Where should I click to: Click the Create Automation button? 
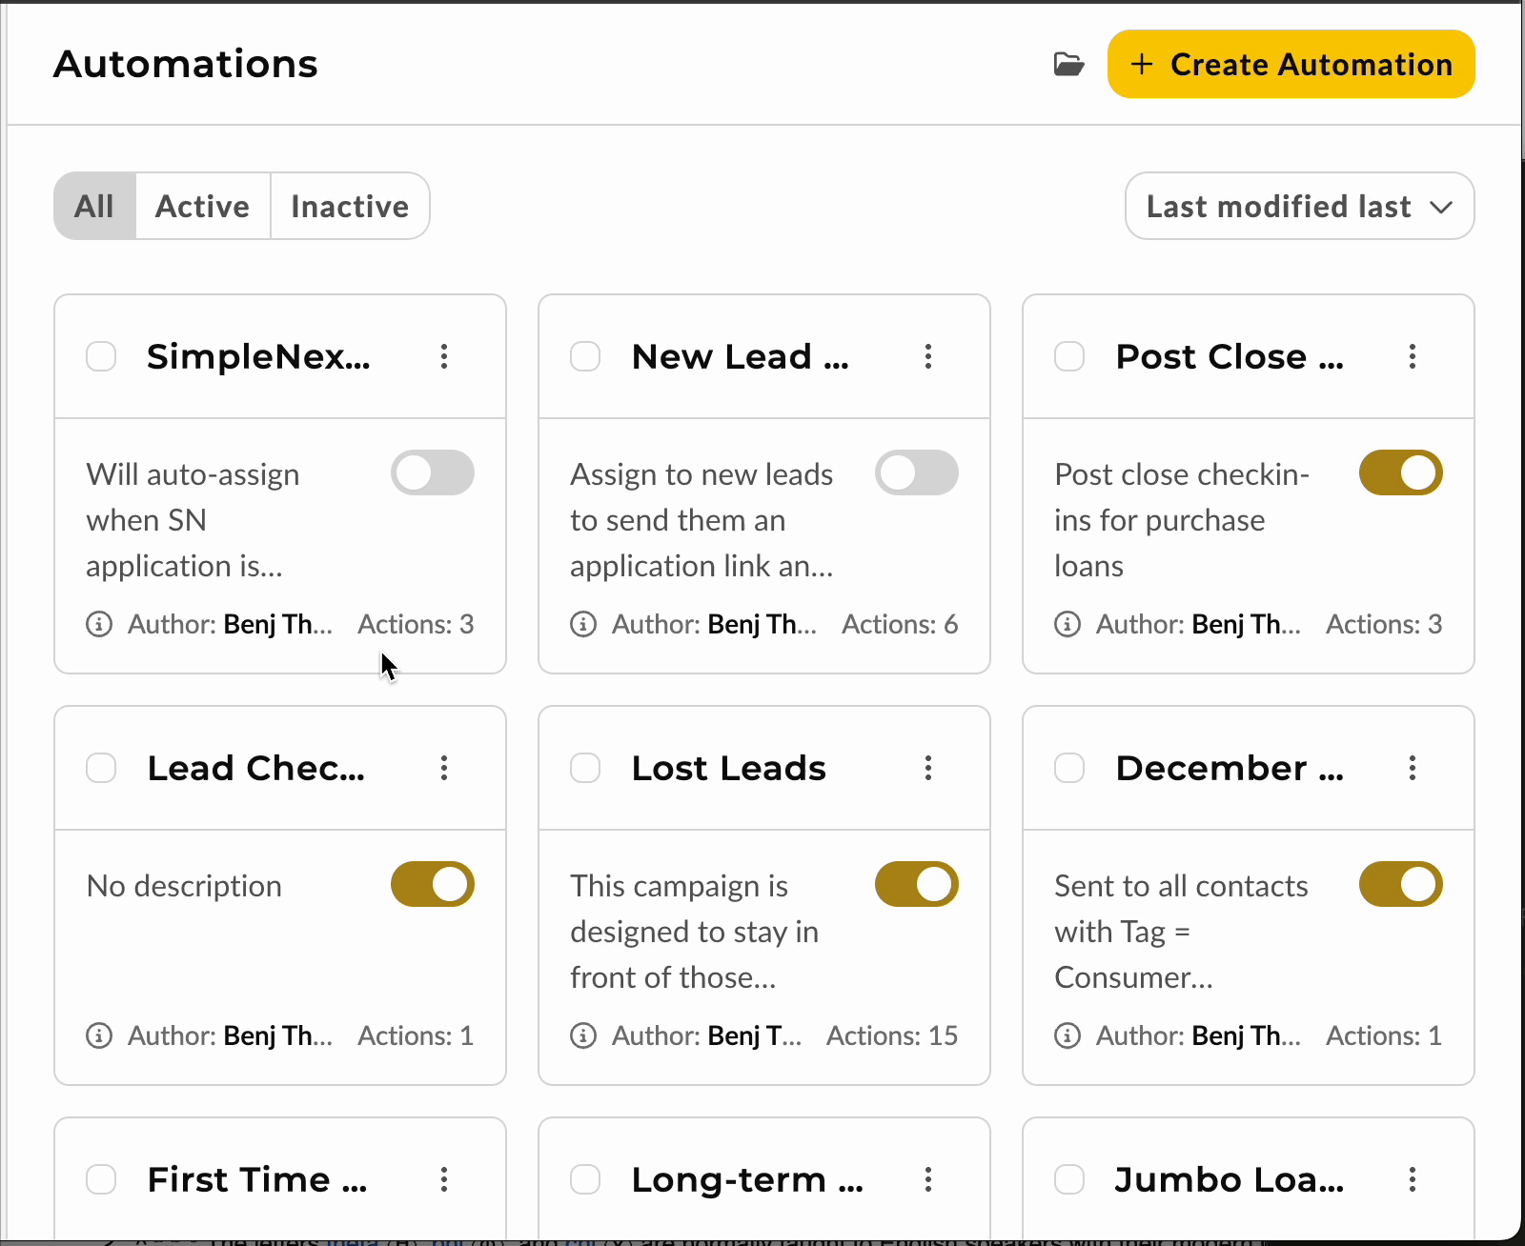pos(1291,64)
